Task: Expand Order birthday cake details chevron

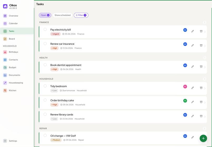Action: coord(205,103)
